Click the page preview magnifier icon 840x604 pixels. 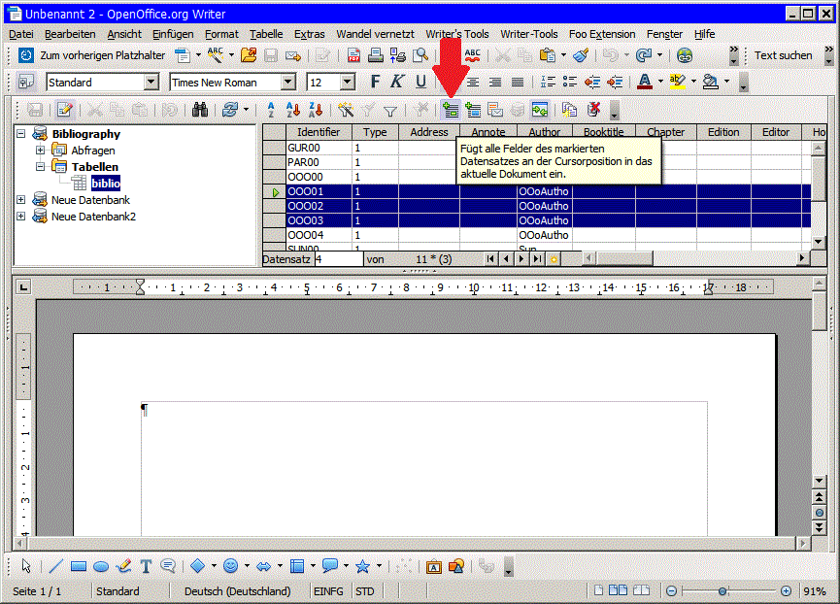pyautogui.click(x=420, y=55)
